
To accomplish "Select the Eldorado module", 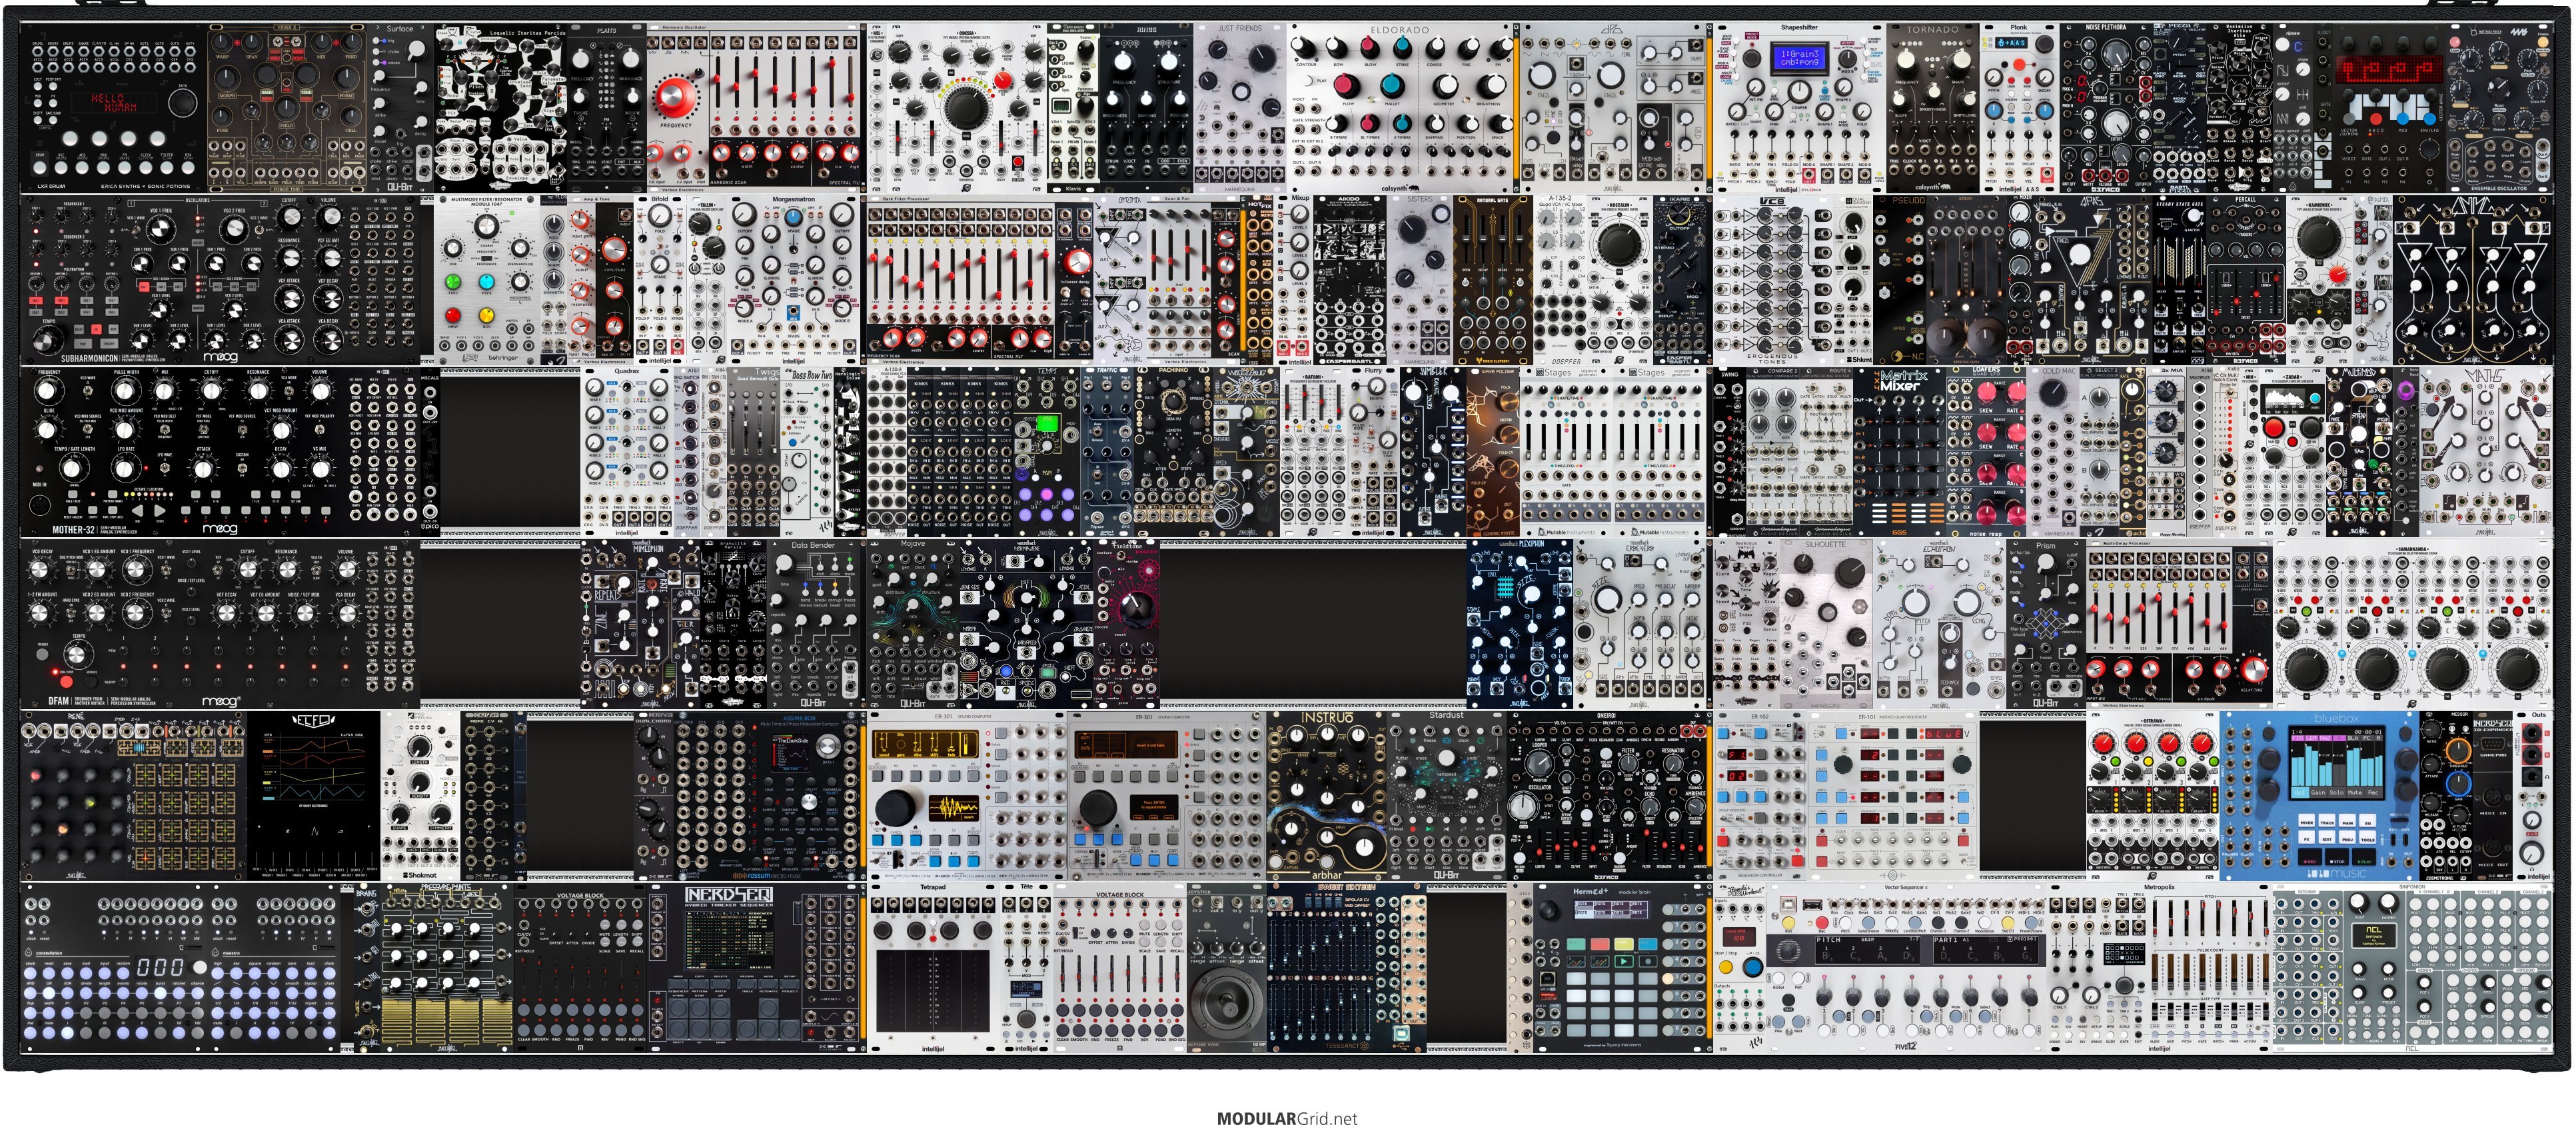I will click(1400, 108).
